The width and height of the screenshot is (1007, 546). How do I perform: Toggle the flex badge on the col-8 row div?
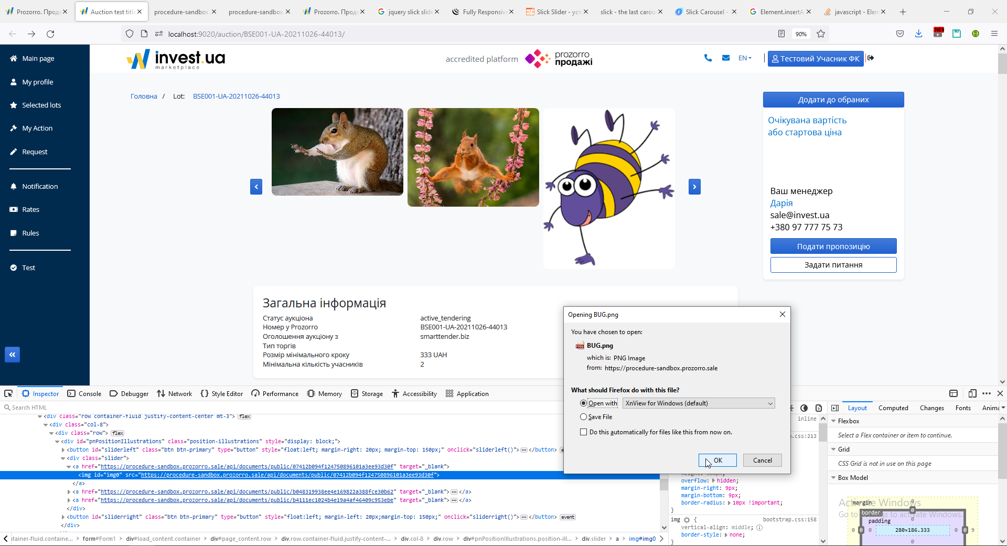click(x=117, y=433)
